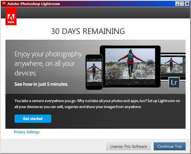The height and width of the screenshot is (154, 191).
Task: Click the red Adobe logo
Action: (x=11, y=16)
